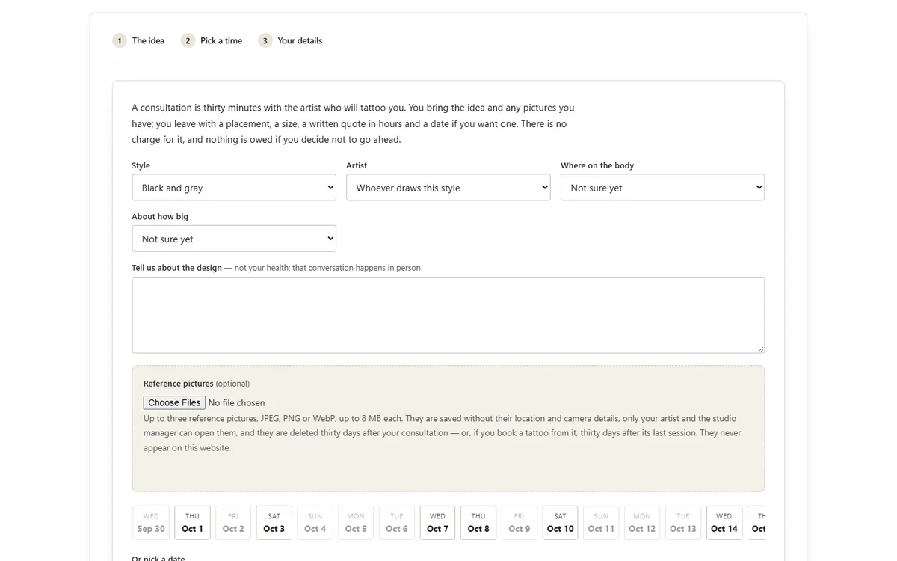Click the "Style" field label
The width and height of the screenshot is (897, 561).
[x=141, y=165]
